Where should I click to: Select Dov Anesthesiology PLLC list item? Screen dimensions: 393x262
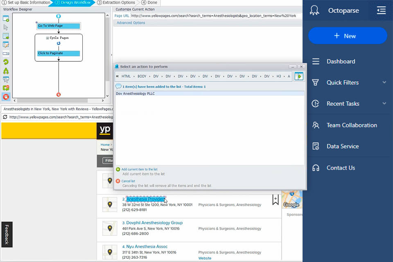tap(210, 93)
